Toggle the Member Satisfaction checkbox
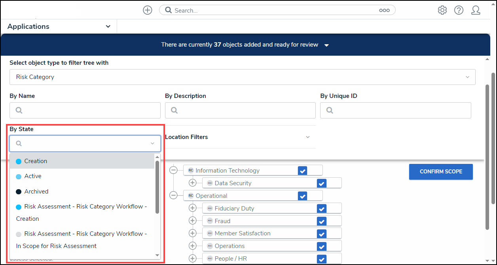 point(321,234)
